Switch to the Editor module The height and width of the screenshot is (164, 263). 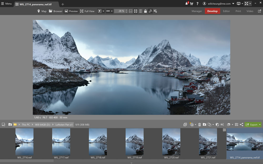226,11
